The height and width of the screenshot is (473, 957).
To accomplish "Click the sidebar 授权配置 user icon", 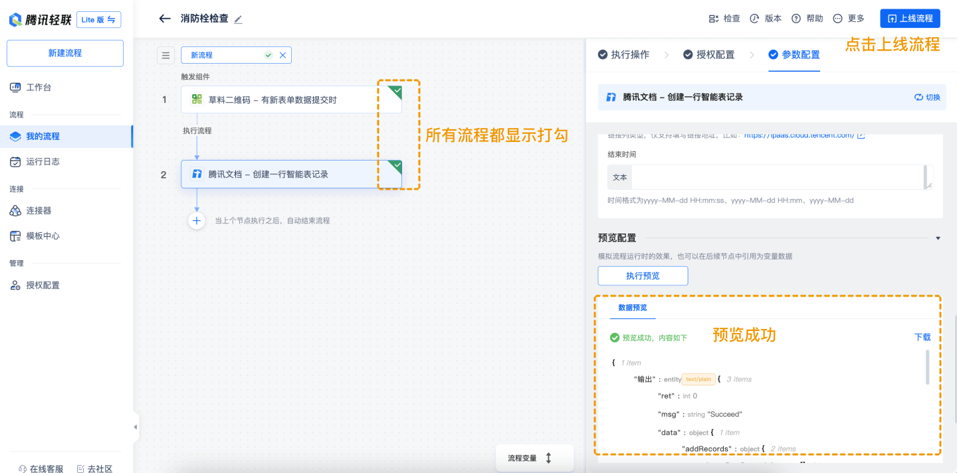I will [x=15, y=285].
